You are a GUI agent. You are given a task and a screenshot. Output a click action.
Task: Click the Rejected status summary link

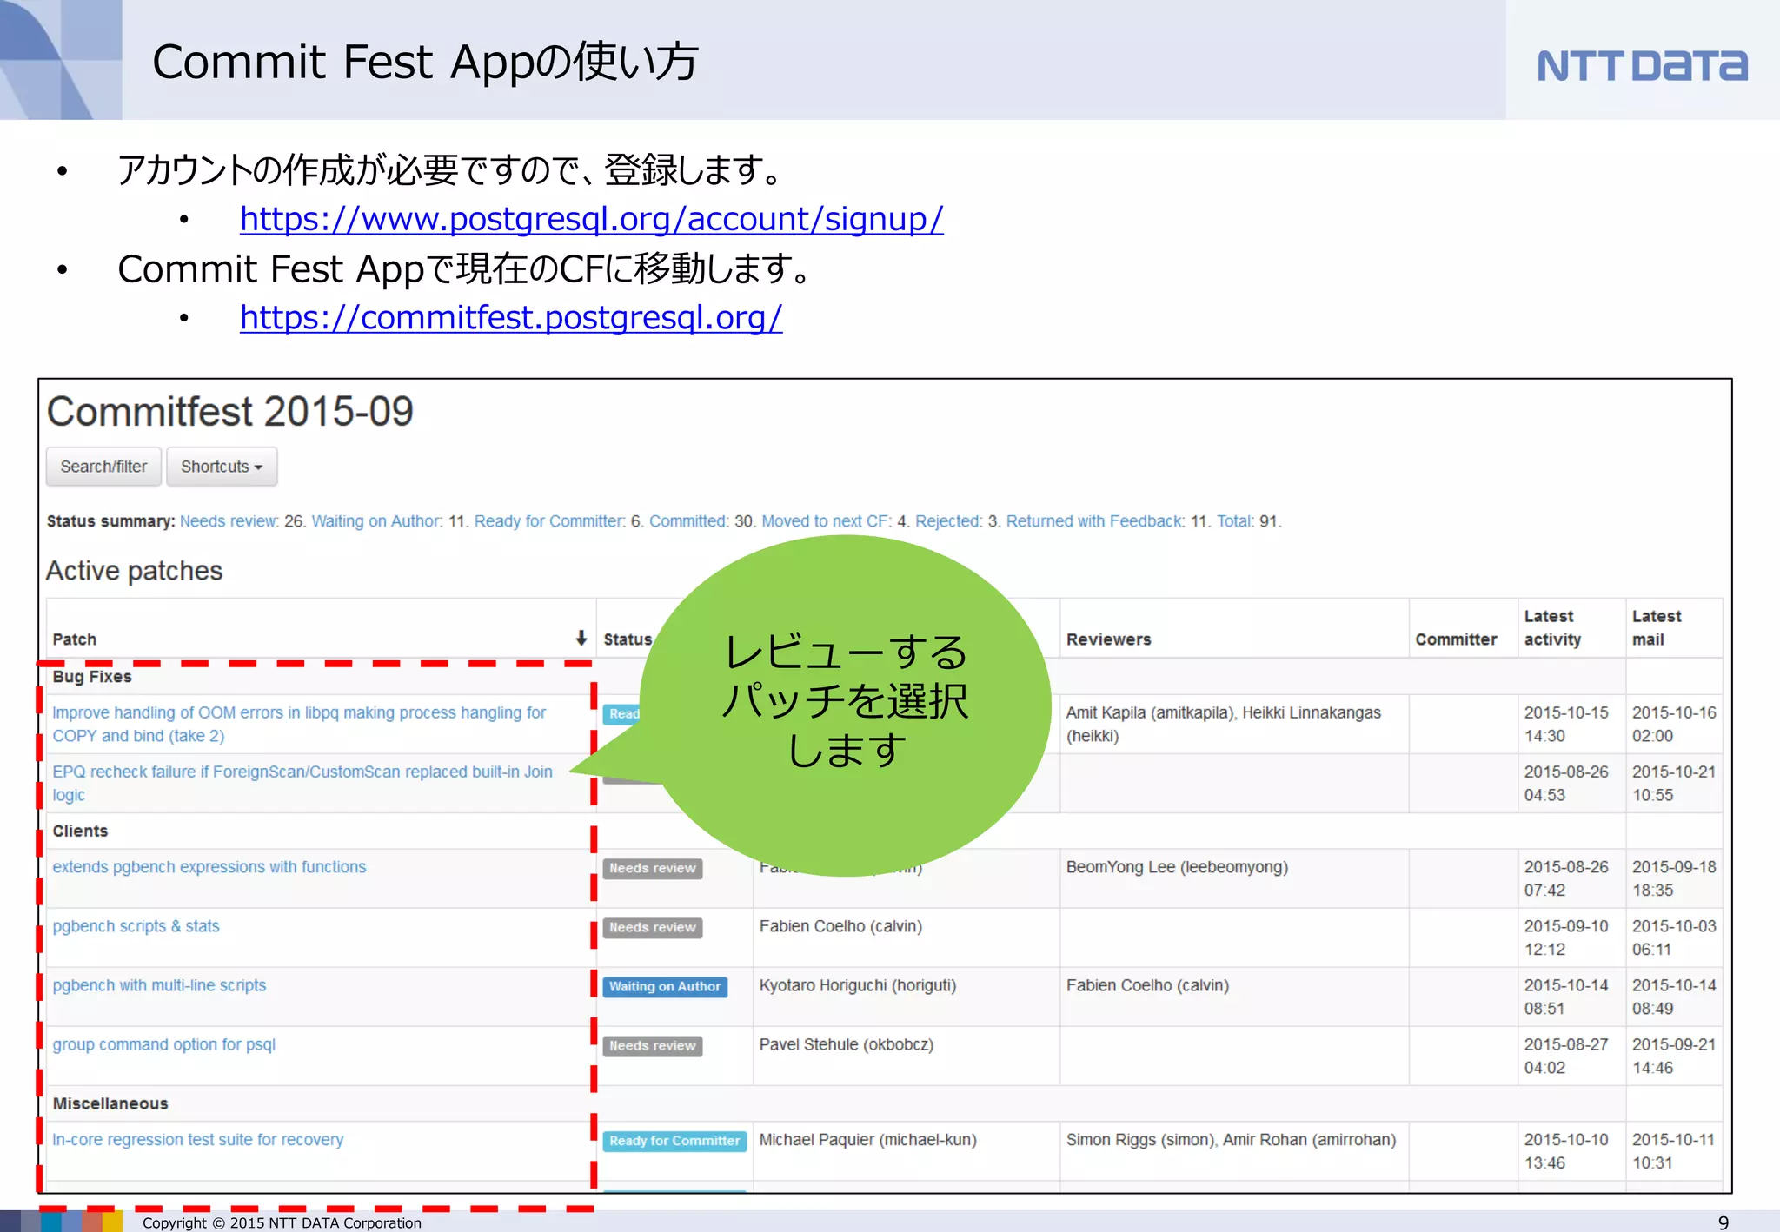click(948, 521)
